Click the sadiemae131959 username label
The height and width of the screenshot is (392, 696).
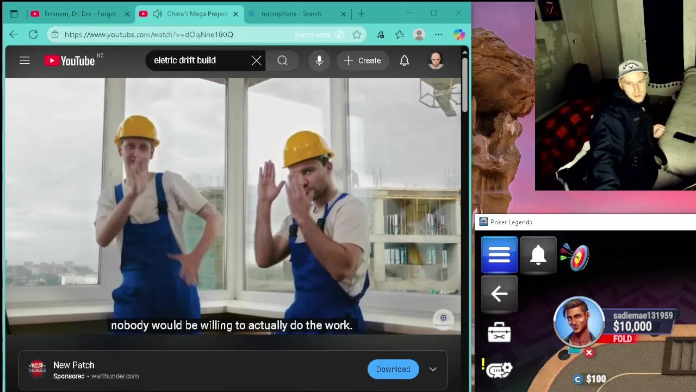point(643,316)
